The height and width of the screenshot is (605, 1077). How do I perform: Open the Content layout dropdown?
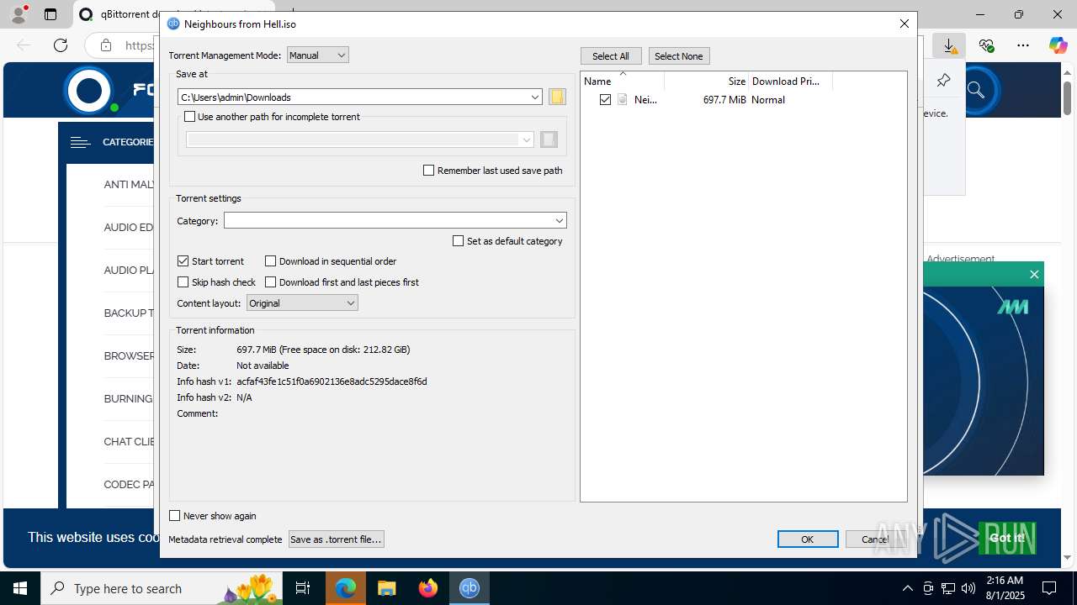point(302,303)
